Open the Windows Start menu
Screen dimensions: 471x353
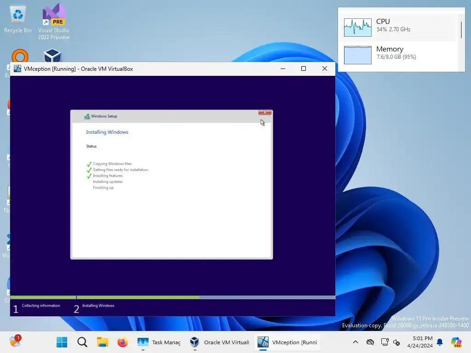(x=62, y=342)
